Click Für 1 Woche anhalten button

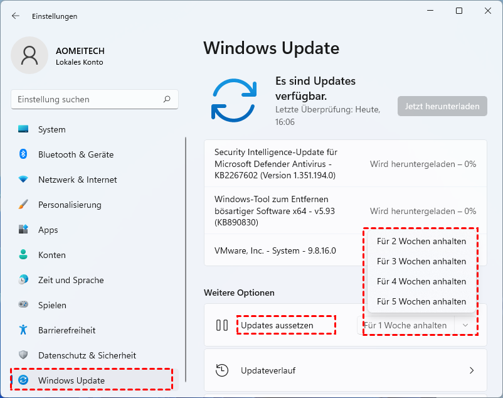click(x=406, y=325)
